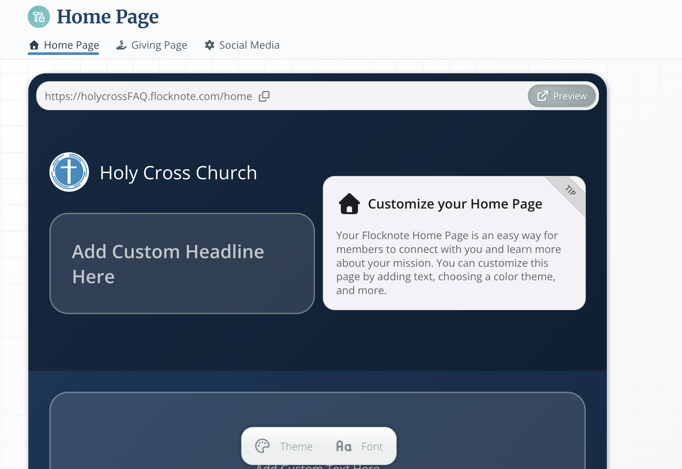Viewport: 682px width, 469px height.
Task: Open the Font options
Action: click(x=372, y=447)
